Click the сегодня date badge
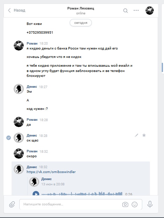 [81, 23]
